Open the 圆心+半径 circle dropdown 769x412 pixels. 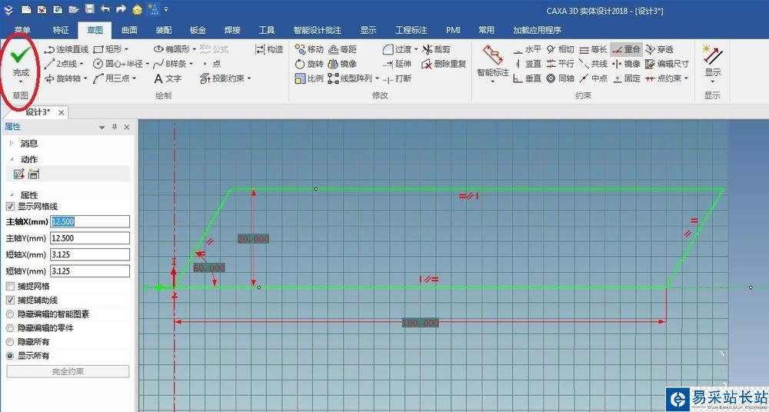147,65
